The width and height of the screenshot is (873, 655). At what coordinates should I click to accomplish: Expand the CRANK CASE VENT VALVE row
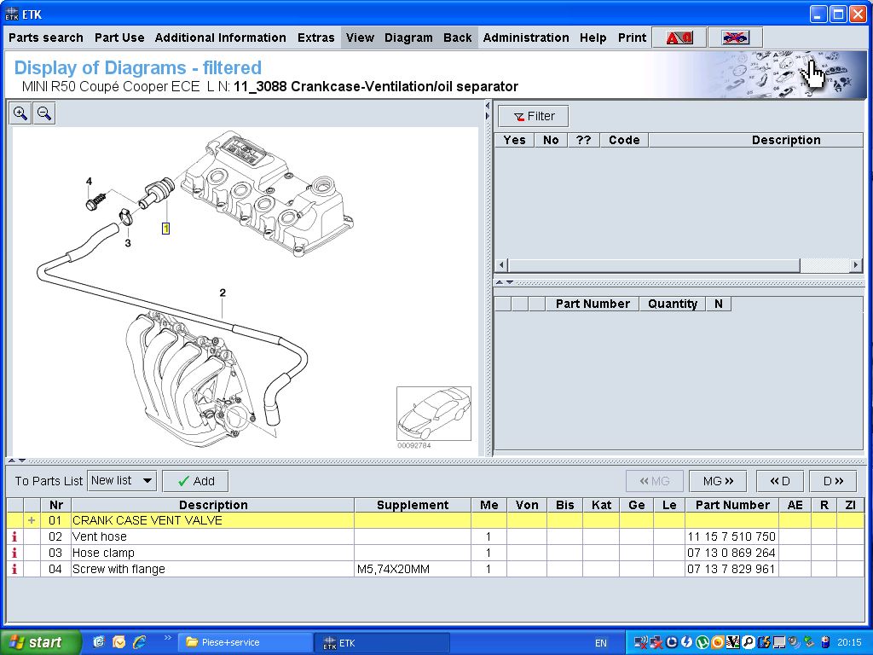(x=32, y=520)
